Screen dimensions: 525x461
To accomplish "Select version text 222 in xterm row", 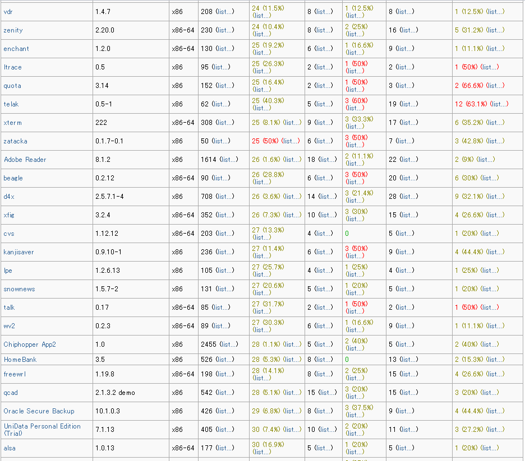I will [101, 123].
